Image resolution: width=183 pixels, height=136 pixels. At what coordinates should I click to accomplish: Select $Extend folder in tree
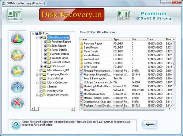pos(52,87)
